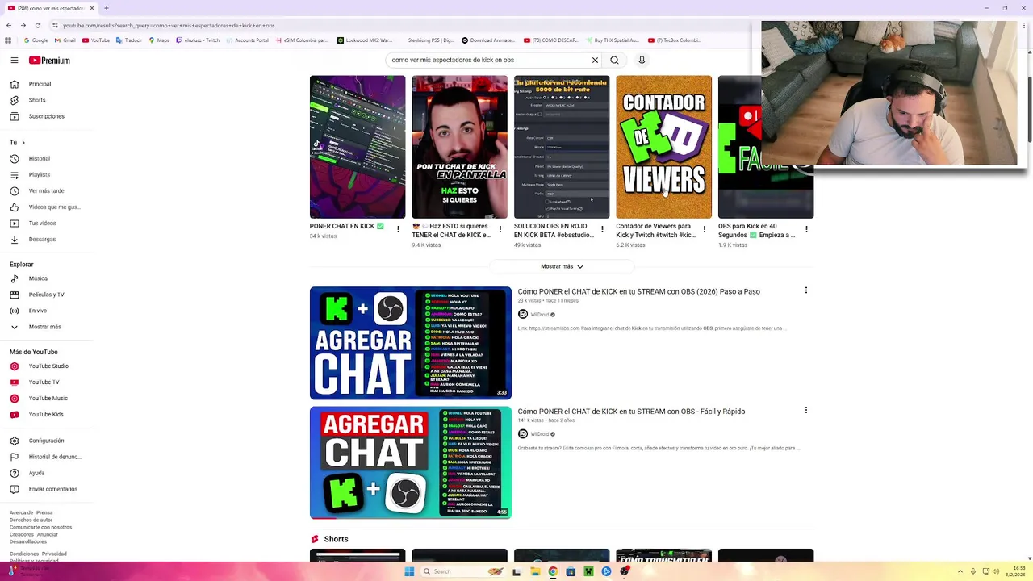Open YouTube Music icon link

(14, 398)
